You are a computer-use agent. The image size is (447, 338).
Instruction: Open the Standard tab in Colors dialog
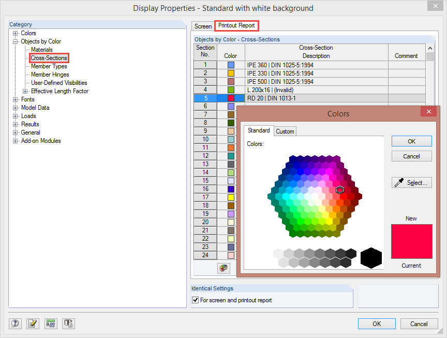pos(259,130)
